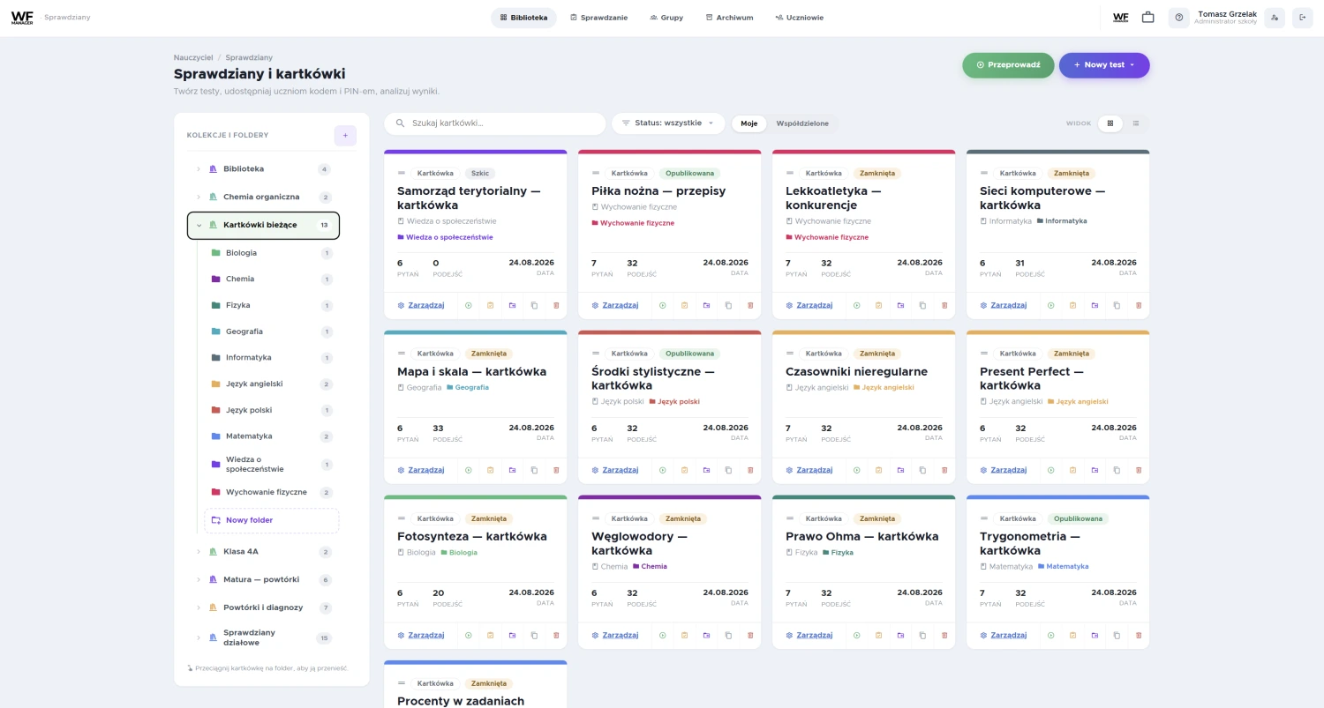Open the Grupy tab

coord(666,18)
